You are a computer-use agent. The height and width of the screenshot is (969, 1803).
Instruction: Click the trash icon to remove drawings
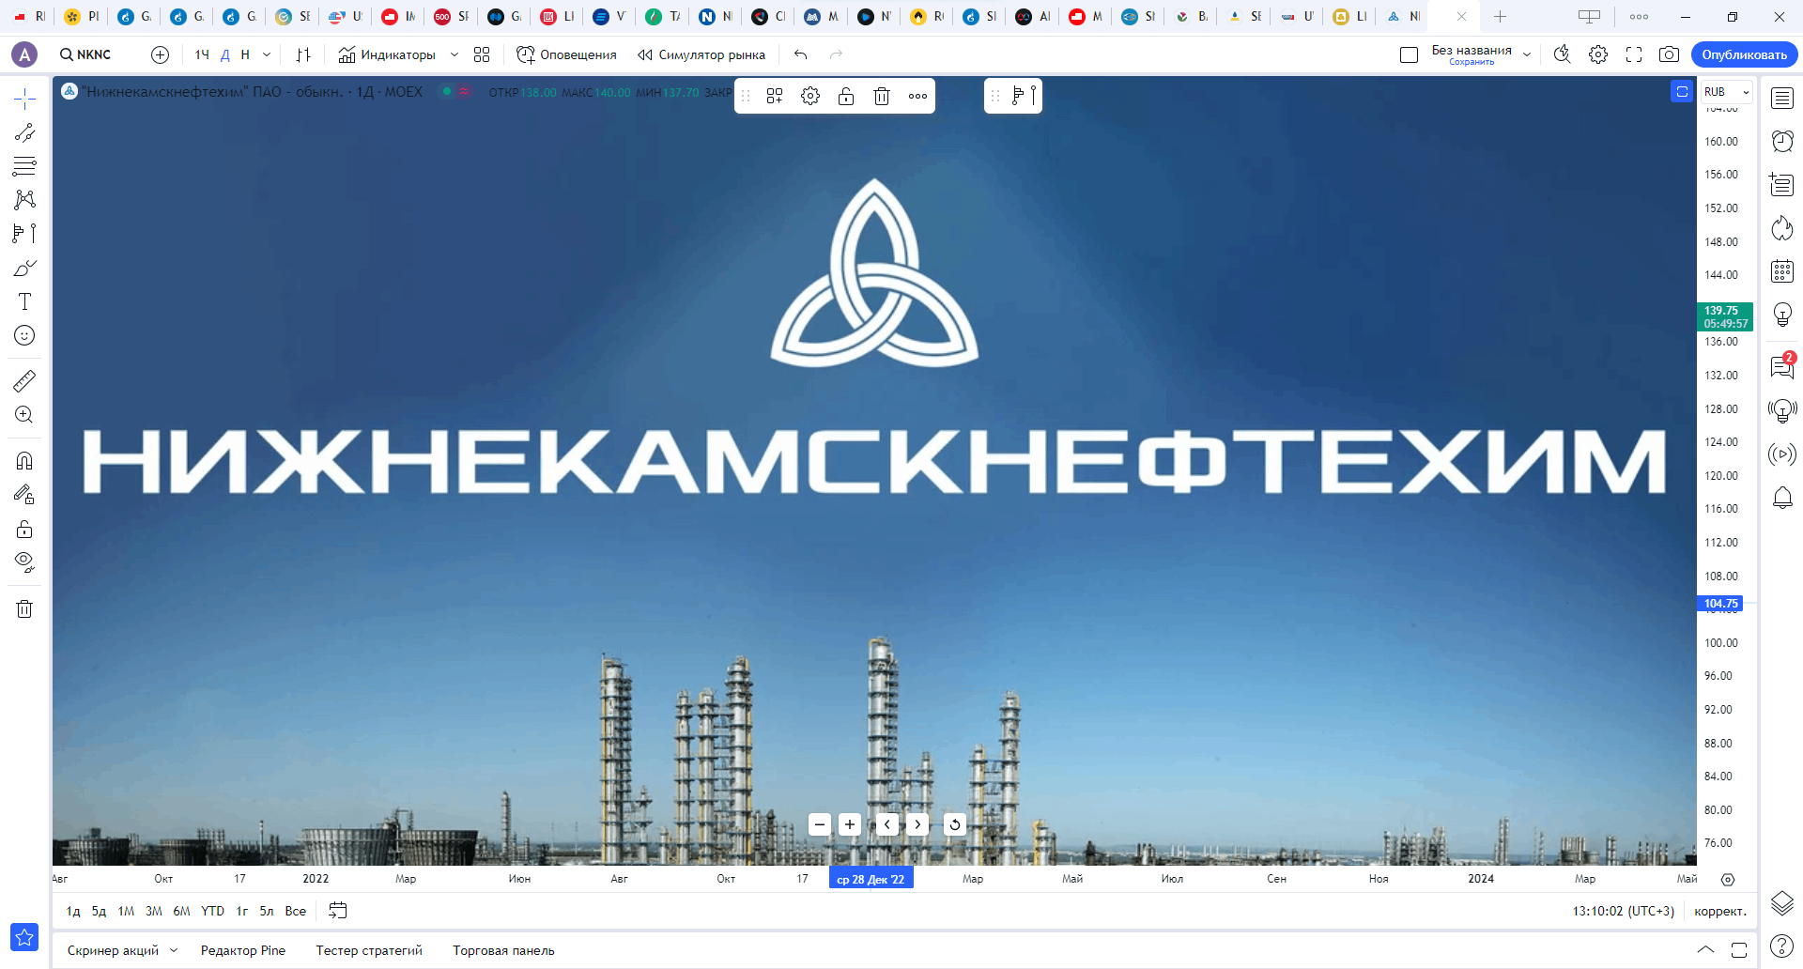point(24,608)
